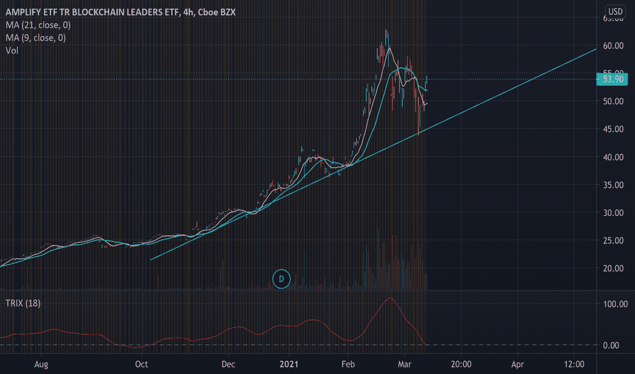Click the 20:00 label on time axis
The image size is (635, 374).
coord(461,364)
